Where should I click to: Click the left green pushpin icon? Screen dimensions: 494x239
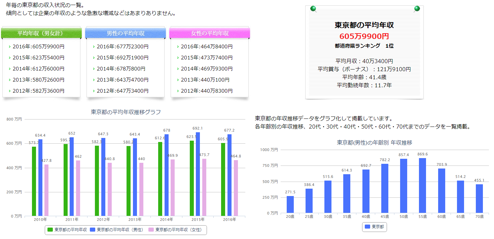313,8
